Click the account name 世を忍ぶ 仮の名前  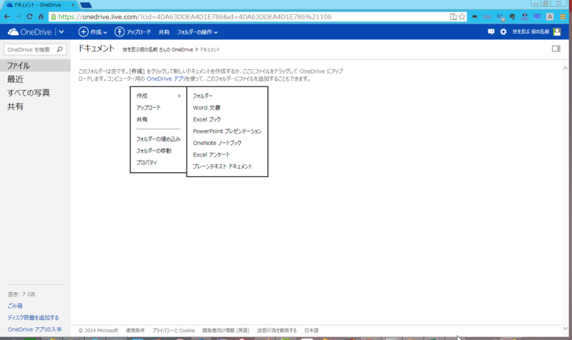(531, 31)
